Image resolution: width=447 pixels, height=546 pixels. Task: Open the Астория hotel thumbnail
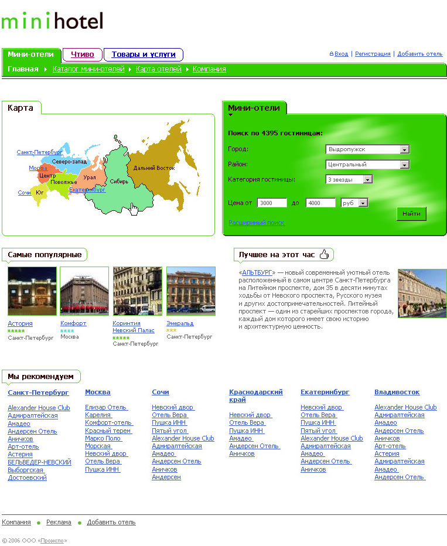32,291
